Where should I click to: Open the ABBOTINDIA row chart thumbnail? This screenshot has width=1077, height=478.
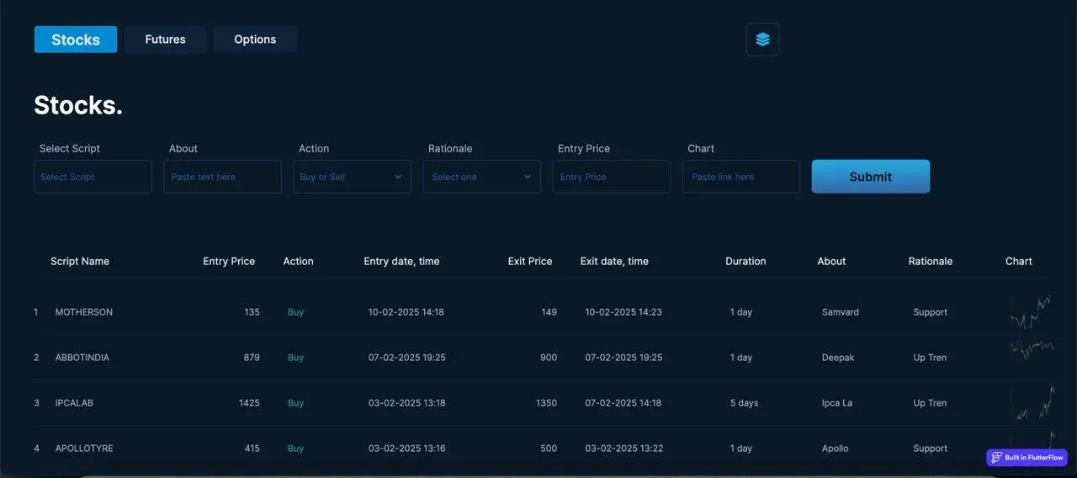[1032, 348]
